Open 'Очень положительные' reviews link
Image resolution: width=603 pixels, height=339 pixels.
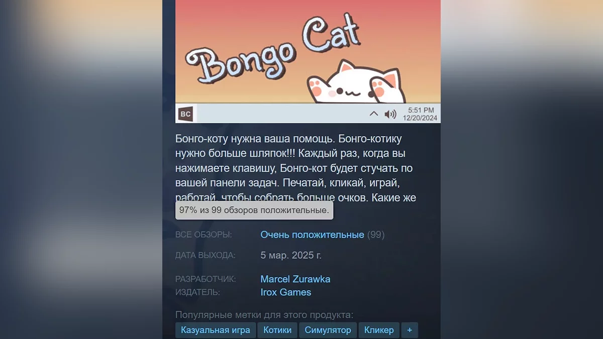312,235
